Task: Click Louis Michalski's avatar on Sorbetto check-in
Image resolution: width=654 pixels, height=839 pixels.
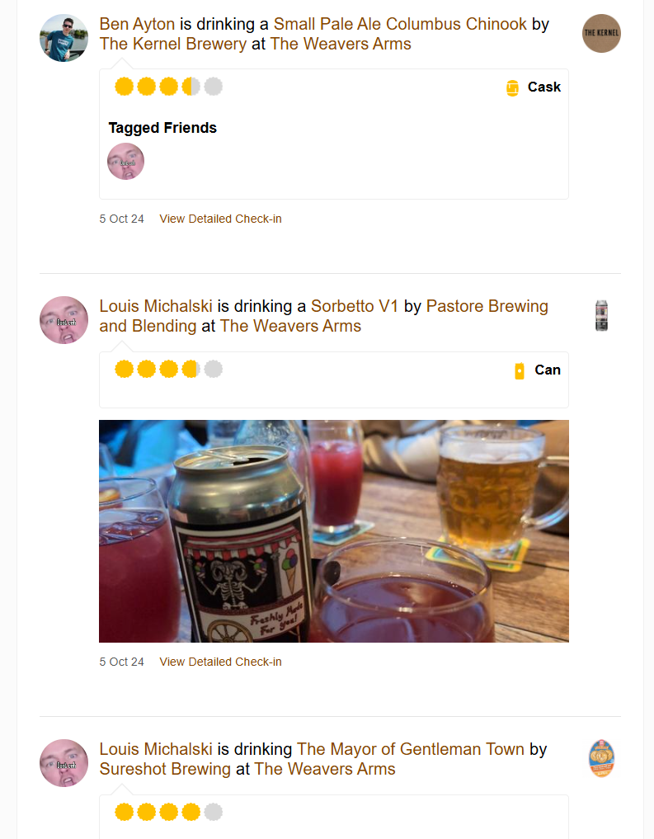Action: 64,320
